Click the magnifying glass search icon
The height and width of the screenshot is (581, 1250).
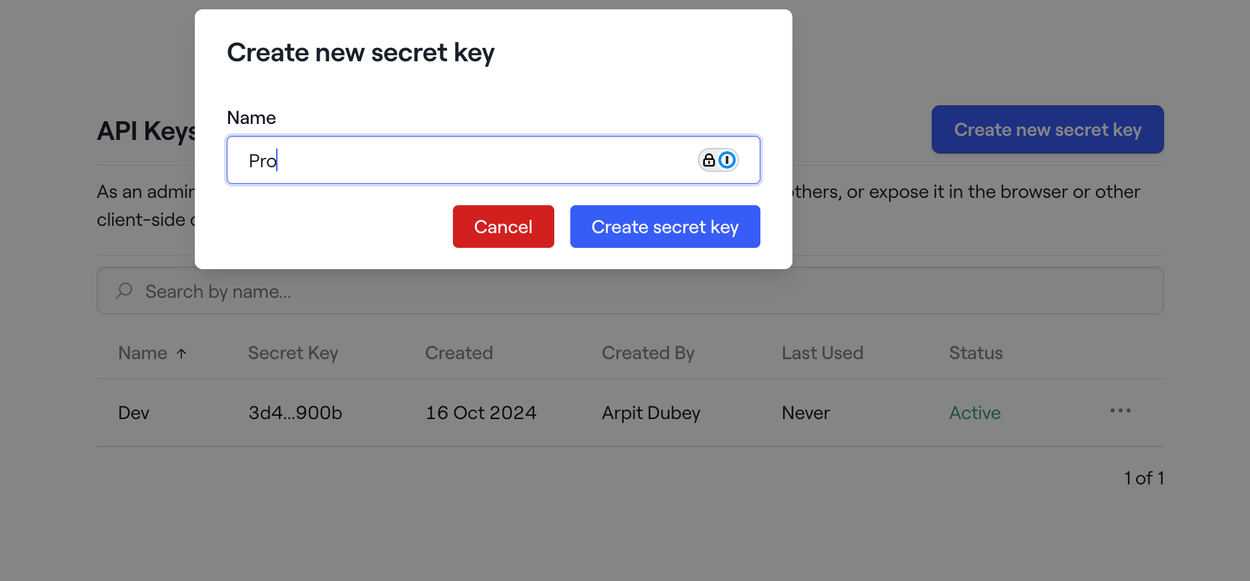pyautogui.click(x=124, y=290)
